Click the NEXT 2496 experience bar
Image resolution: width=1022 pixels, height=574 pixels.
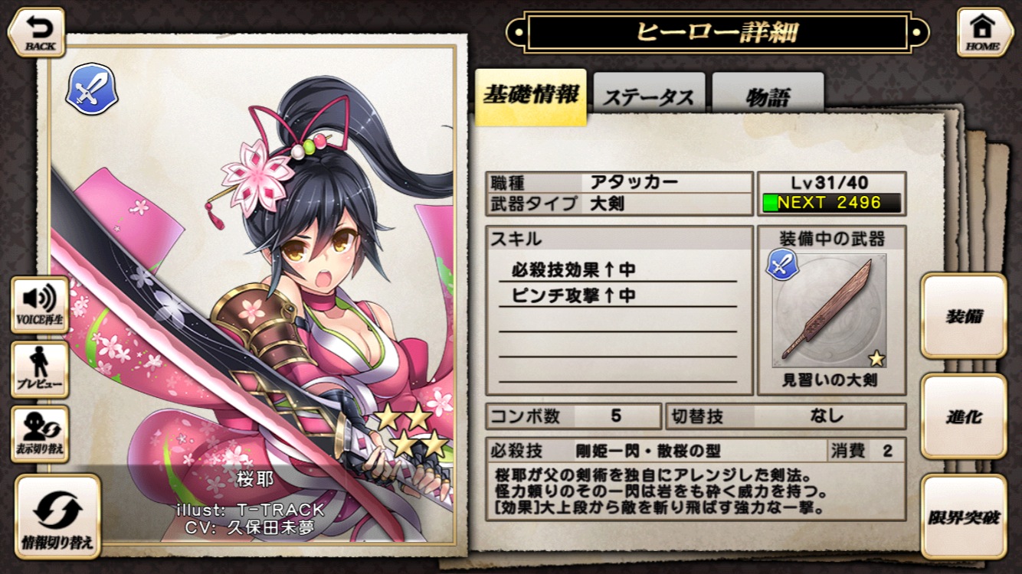click(831, 204)
